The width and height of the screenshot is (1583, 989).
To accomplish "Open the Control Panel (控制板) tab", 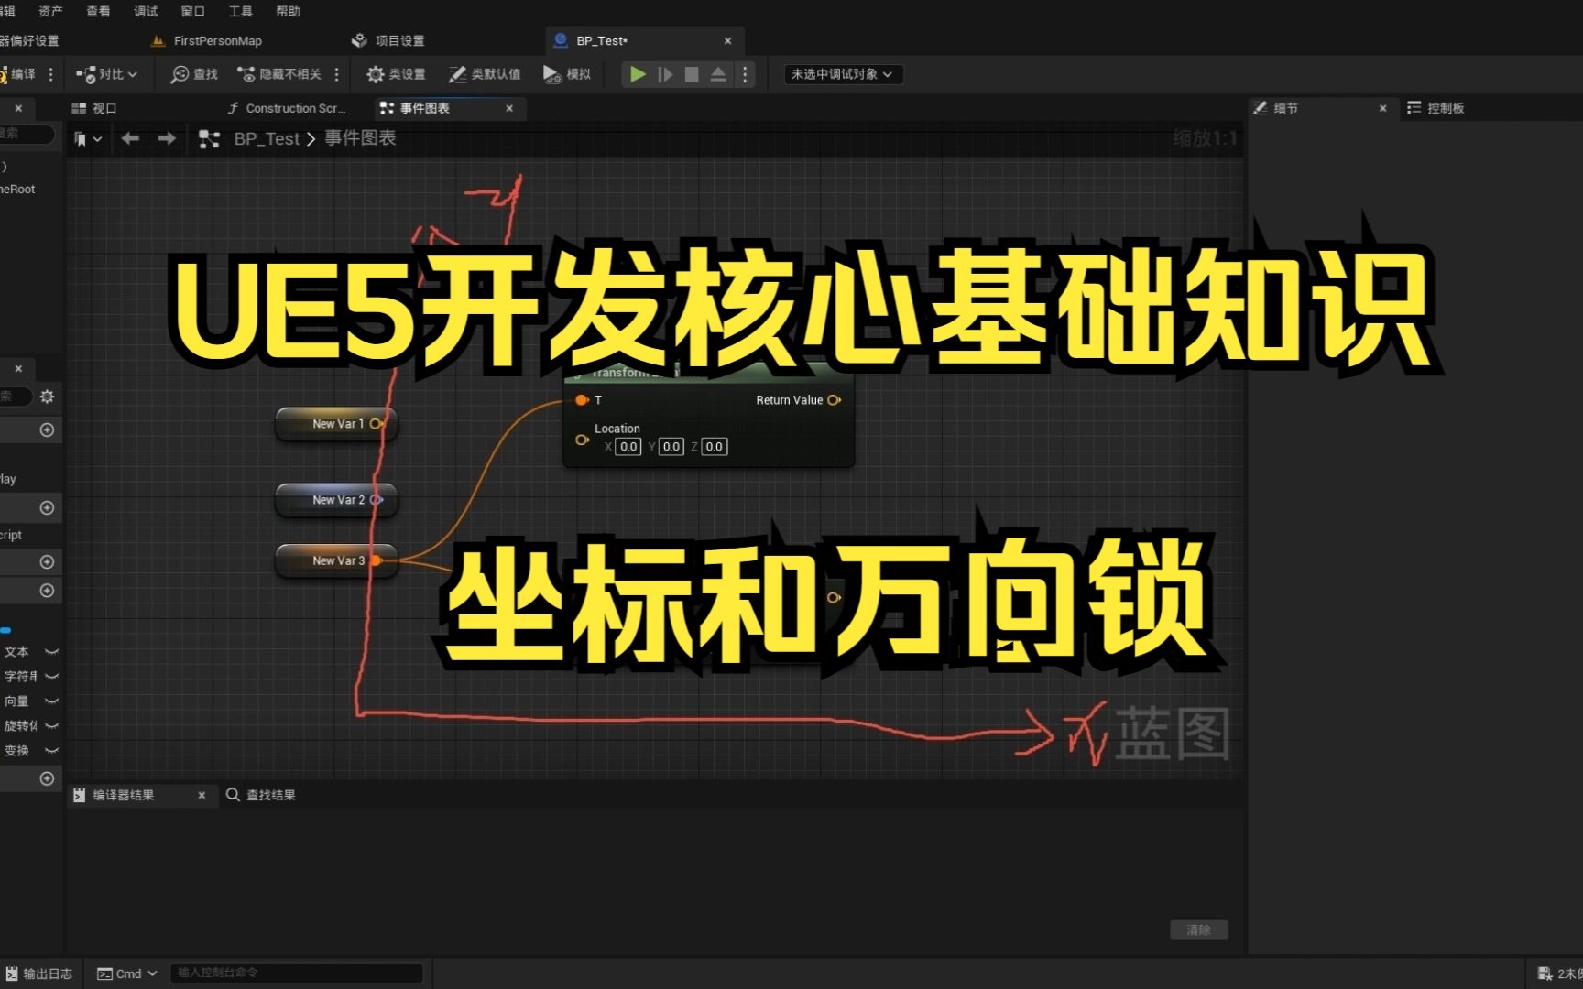I will click(x=1436, y=108).
